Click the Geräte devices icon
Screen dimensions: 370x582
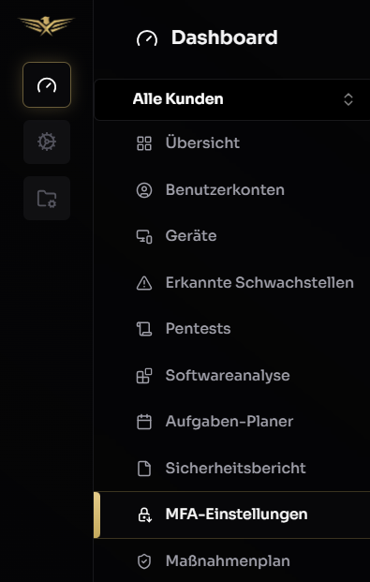pyautogui.click(x=144, y=236)
